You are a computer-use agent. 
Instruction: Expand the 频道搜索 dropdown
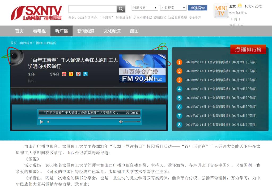(145, 8)
